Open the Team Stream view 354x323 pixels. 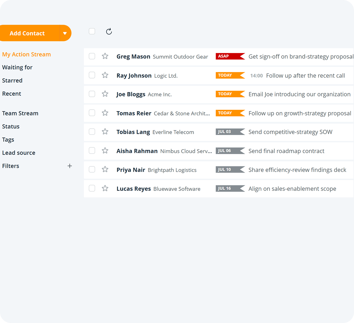(x=20, y=113)
